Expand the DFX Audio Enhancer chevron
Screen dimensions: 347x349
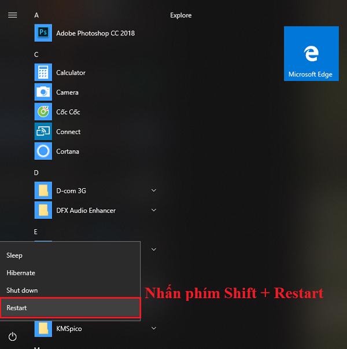tap(154, 210)
